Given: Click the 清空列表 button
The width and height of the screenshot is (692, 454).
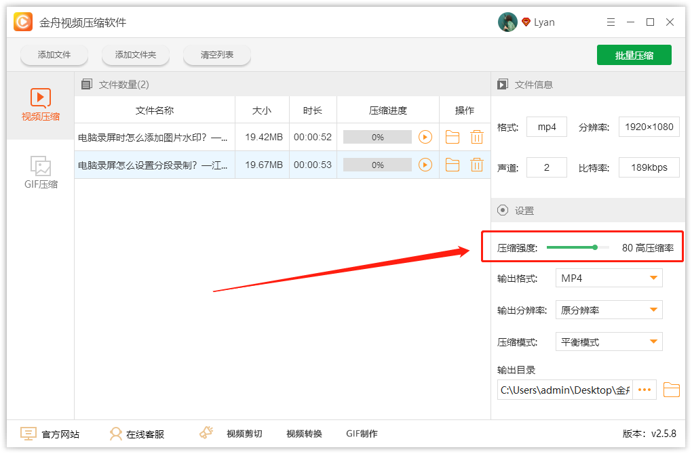Looking at the screenshot, I should (x=217, y=55).
